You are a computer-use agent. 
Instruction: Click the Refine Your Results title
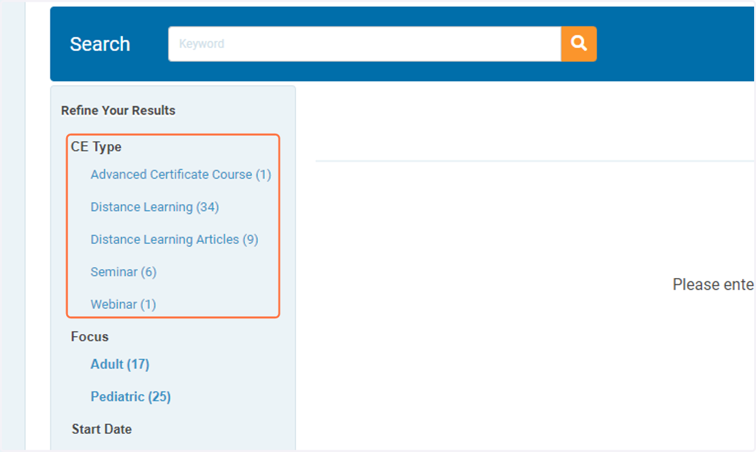click(118, 110)
